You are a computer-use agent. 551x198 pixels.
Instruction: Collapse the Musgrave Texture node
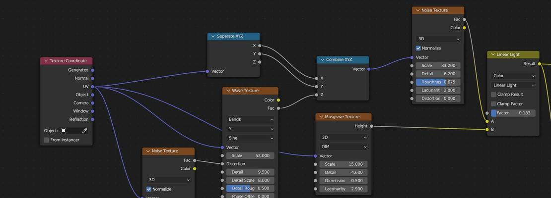(321, 117)
